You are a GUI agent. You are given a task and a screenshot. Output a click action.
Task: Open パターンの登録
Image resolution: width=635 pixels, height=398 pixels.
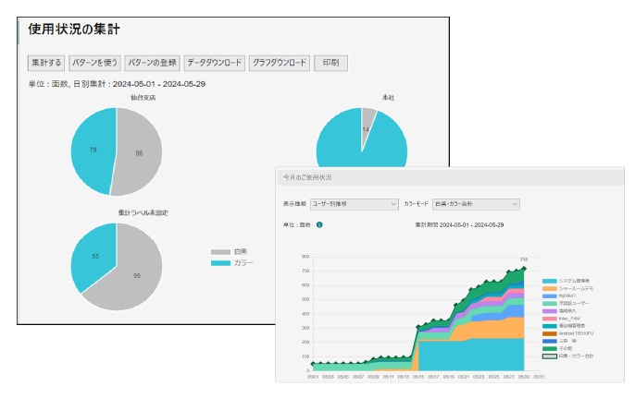tap(152, 63)
